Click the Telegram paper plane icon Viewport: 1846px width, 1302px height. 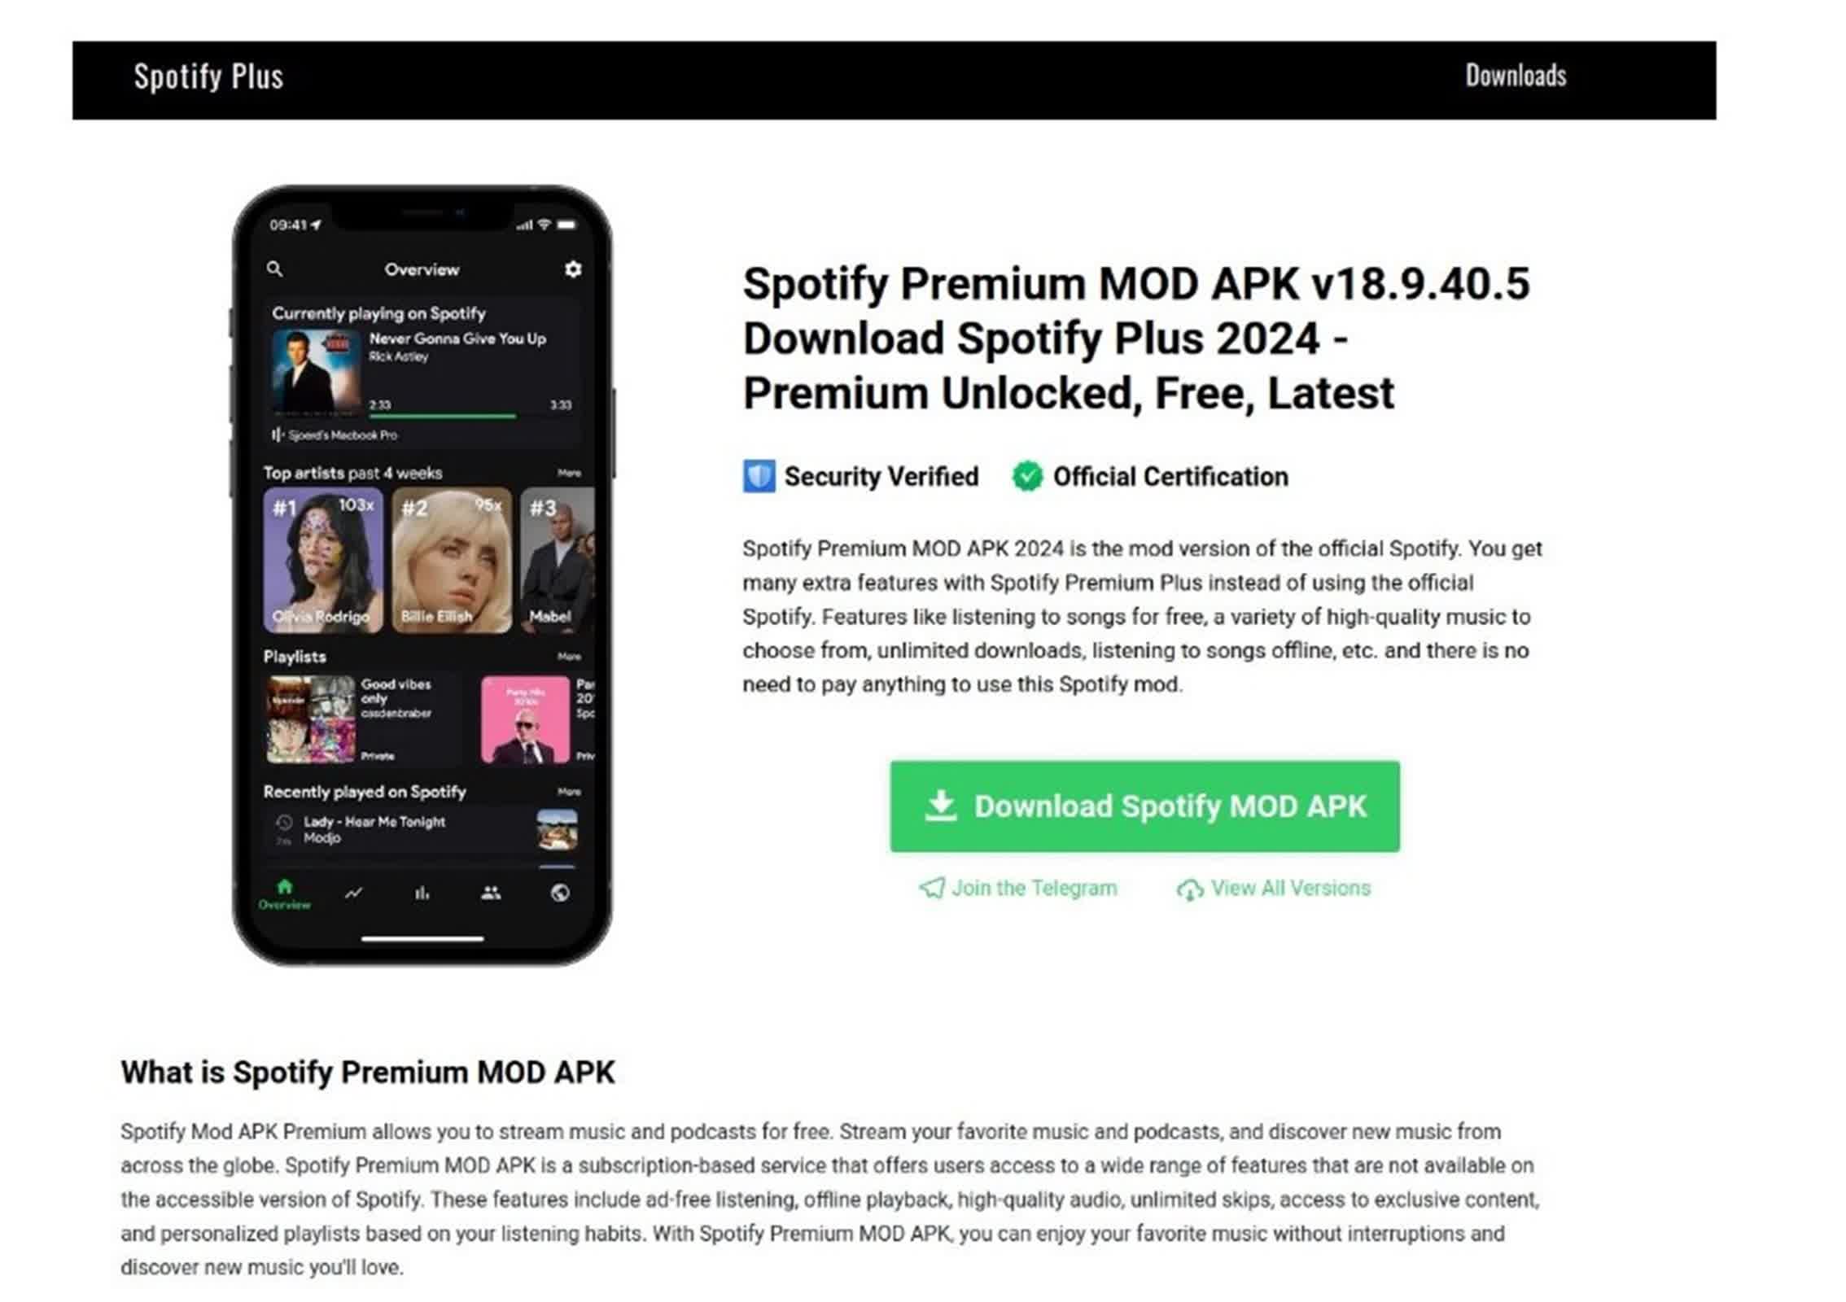[932, 888]
